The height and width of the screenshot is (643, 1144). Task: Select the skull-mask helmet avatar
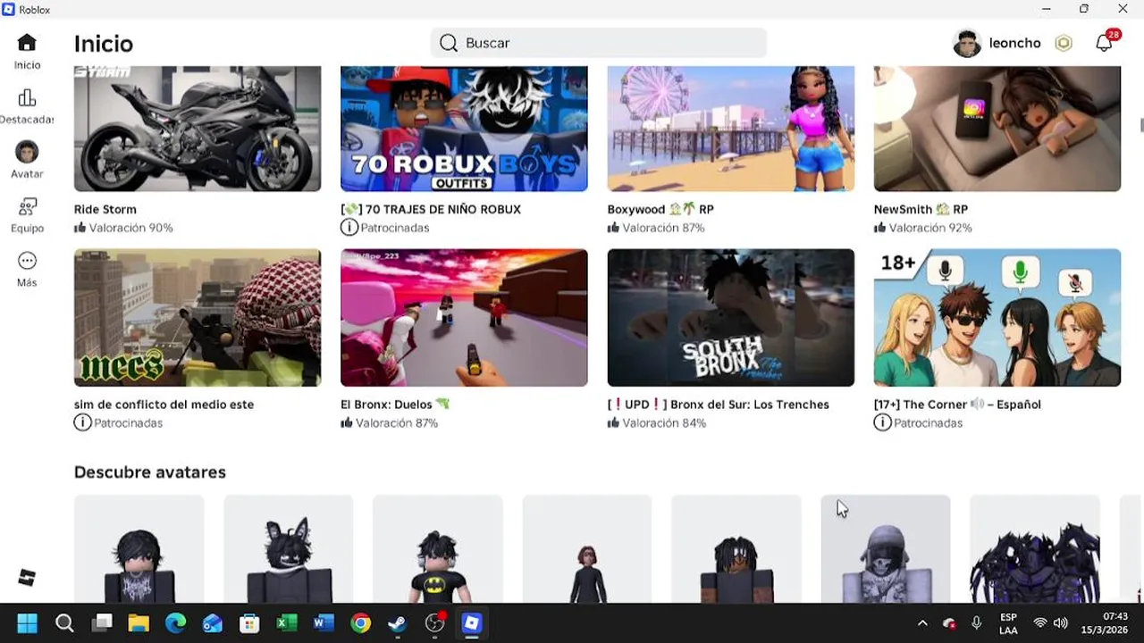pos(886,549)
